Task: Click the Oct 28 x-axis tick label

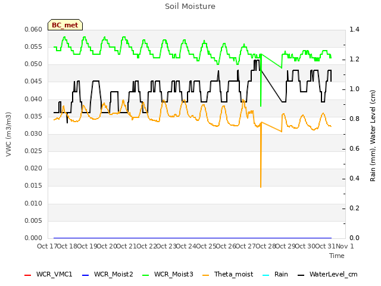Action: pos(266,246)
